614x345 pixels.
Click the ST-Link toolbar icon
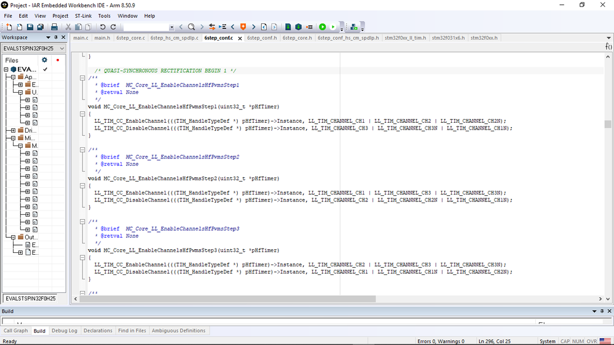click(354, 27)
